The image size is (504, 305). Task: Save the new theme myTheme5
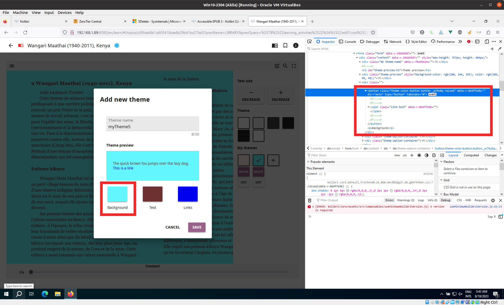(x=197, y=227)
